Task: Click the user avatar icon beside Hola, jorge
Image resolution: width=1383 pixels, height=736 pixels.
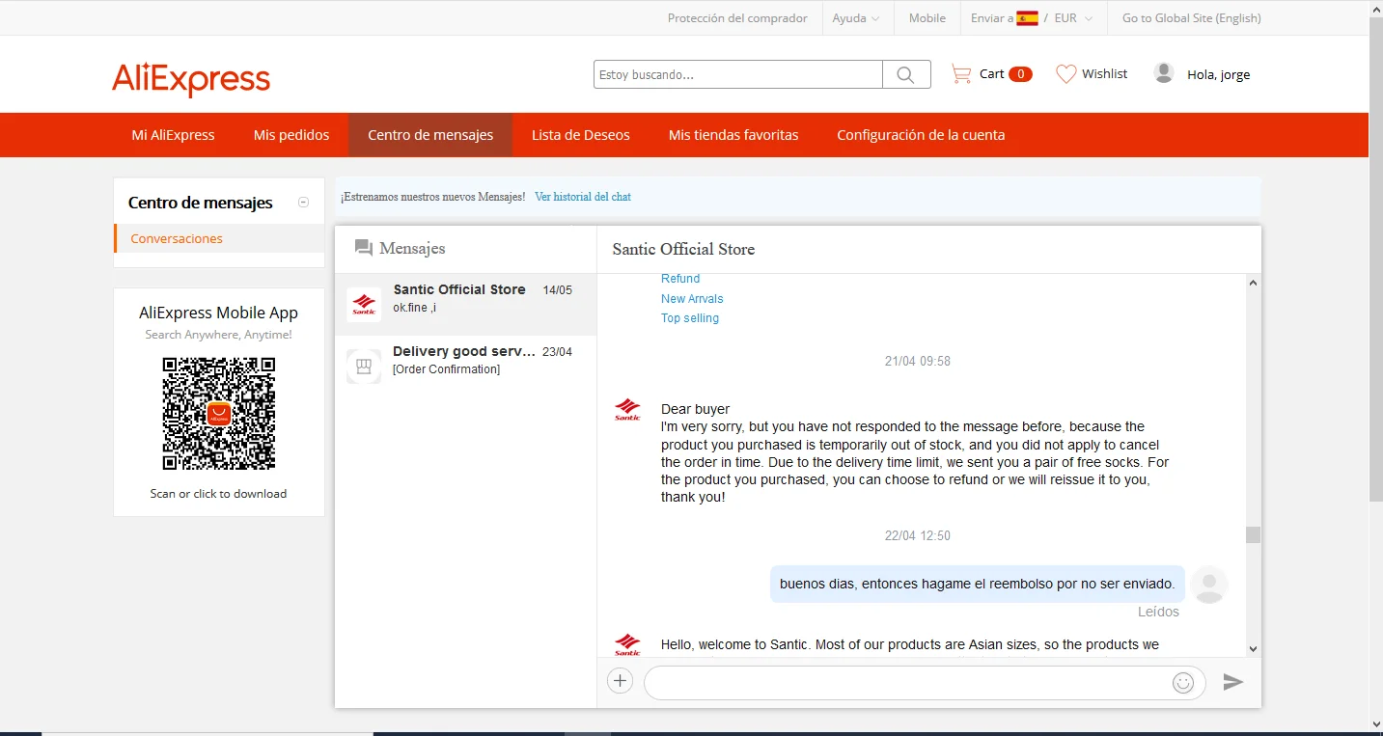Action: 1164,73
